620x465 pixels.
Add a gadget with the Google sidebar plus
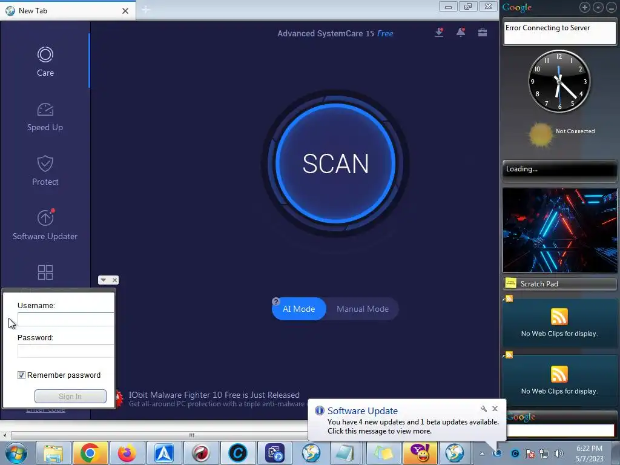[585, 7]
